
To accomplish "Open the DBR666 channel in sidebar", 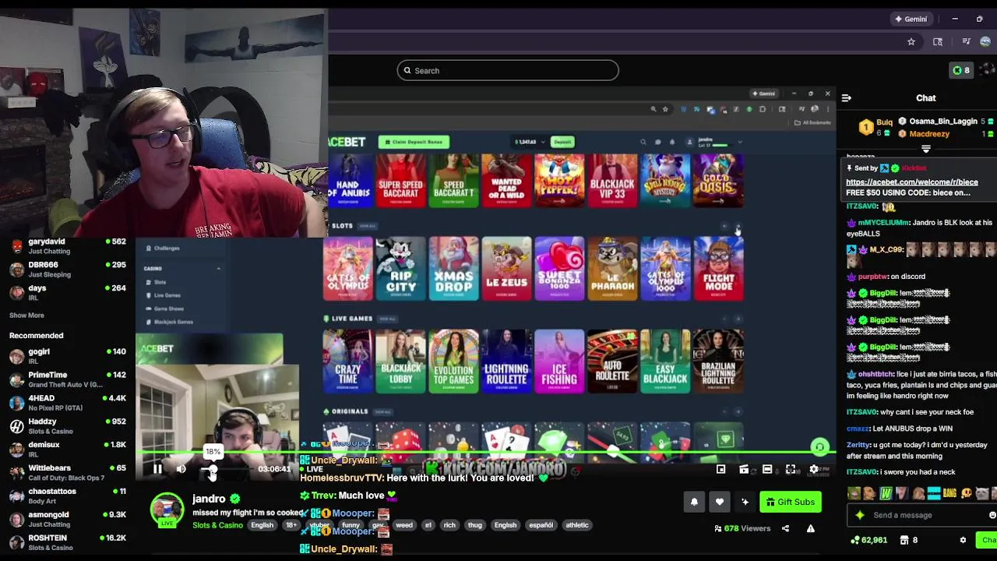I will (68, 270).
